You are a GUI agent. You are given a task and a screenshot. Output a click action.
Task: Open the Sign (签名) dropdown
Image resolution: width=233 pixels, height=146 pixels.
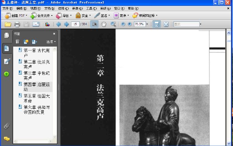pos(102,16)
